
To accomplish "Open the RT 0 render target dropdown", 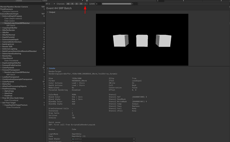I will pyautogui.click(x=51, y=4).
